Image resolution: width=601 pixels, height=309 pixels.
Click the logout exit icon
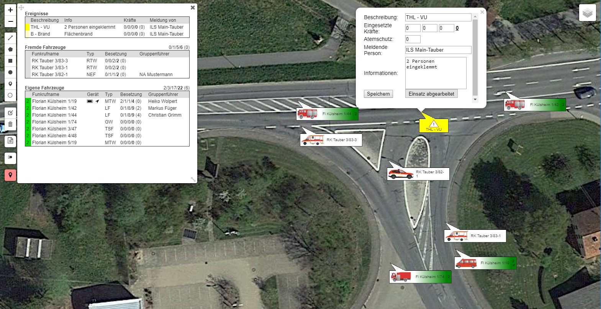coord(10,157)
